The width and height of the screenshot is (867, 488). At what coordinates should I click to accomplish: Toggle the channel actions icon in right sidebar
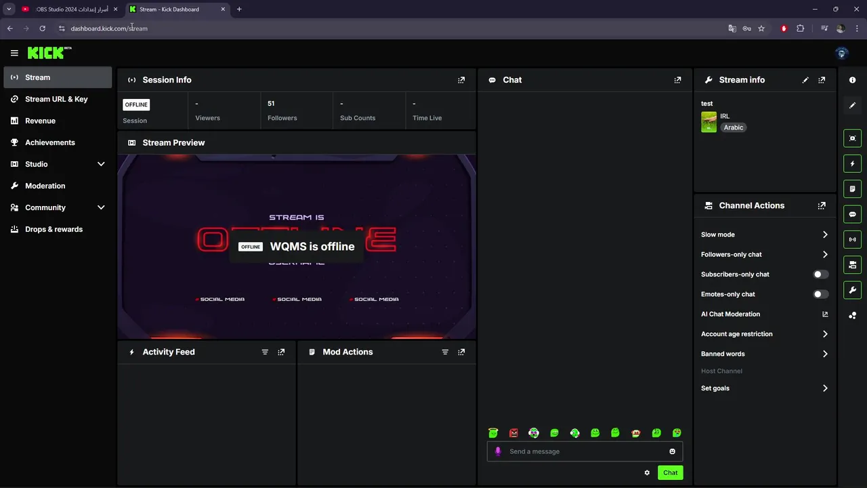tap(852, 264)
